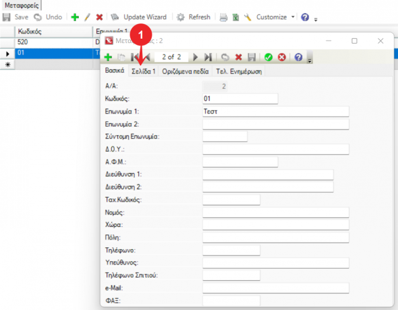Add new record with green plus in main toolbar
This screenshot has height=310, width=398.
point(75,17)
